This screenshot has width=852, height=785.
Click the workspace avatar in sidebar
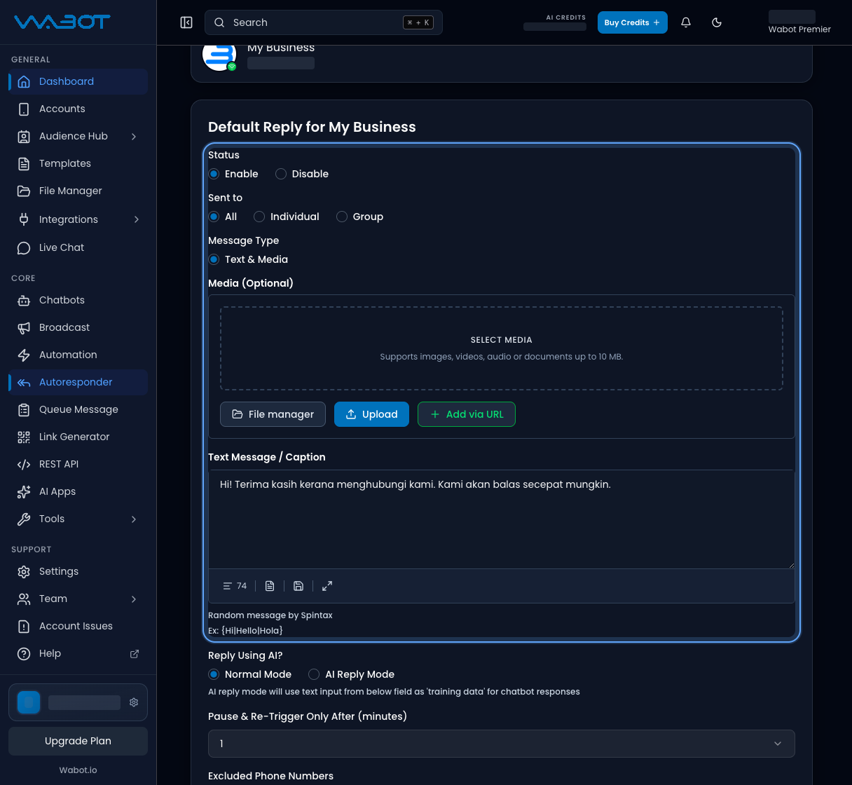pos(29,702)
